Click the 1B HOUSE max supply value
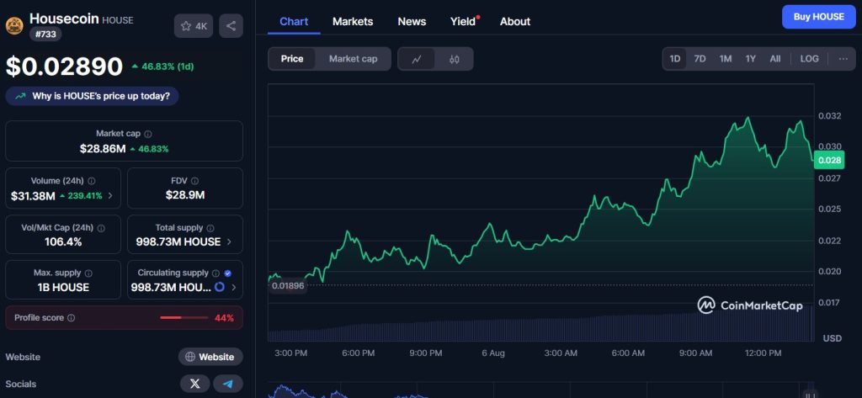 [63, 287]
